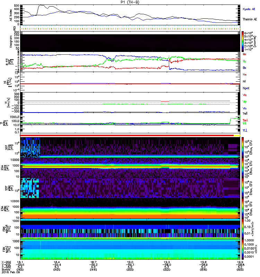Select the "Kyoto AE" legend label

coord(249,9)
